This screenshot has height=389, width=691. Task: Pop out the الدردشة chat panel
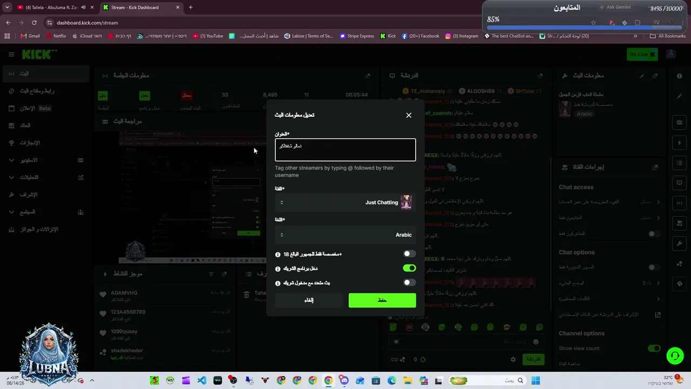[x=540, y=76]
